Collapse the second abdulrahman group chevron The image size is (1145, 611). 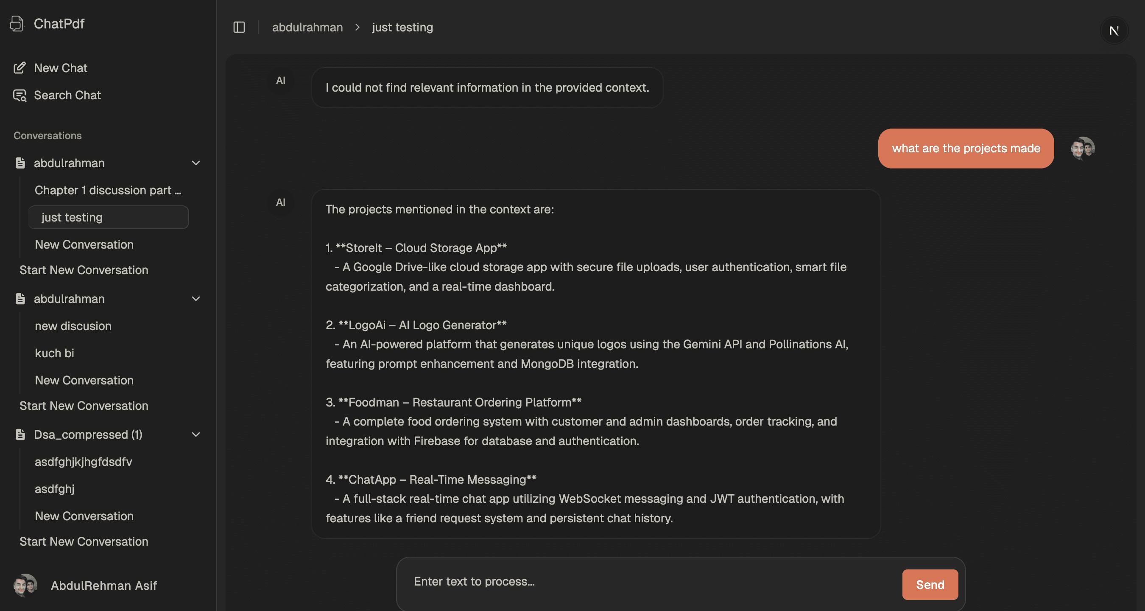click(195, 299)
